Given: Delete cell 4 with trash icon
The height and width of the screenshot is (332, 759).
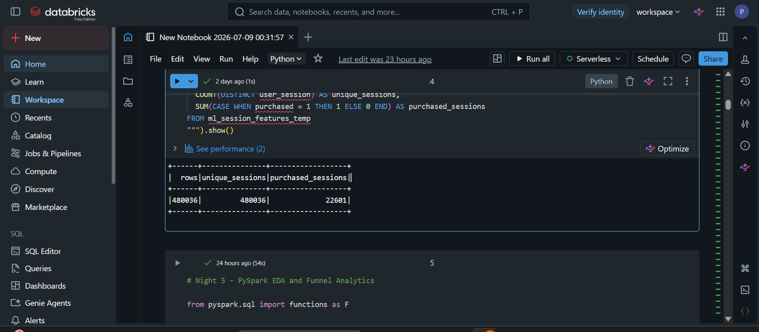Looking at the screenshot, I should coord(629,81).
